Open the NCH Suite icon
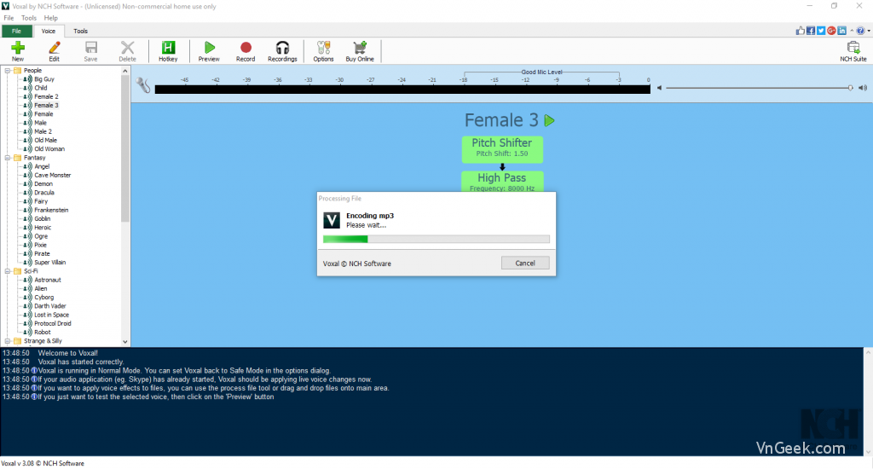 point(853,48)
